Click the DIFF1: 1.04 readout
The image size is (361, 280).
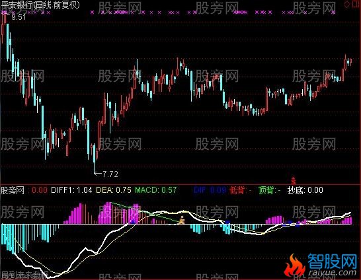click(x=71, y=190)
